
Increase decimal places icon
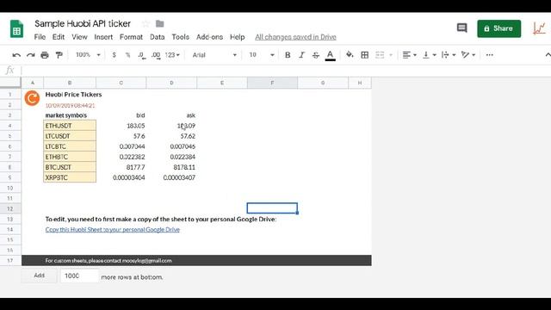156,55
